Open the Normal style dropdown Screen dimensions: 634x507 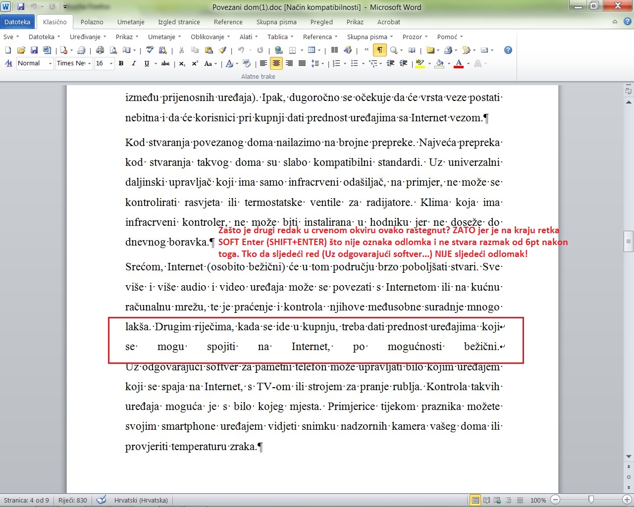50,63
